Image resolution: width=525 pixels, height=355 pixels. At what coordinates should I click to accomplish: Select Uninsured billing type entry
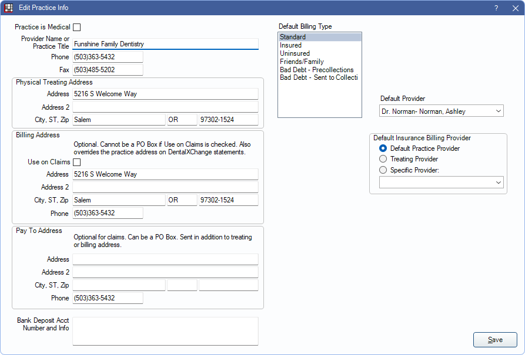(295, 53)
